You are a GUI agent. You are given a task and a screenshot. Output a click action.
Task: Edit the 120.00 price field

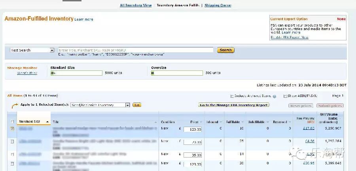[193, 129]
